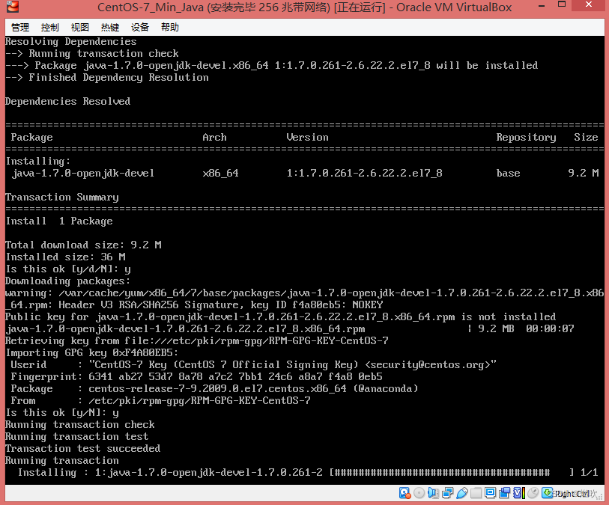Click the virtual display status icon

490,493
